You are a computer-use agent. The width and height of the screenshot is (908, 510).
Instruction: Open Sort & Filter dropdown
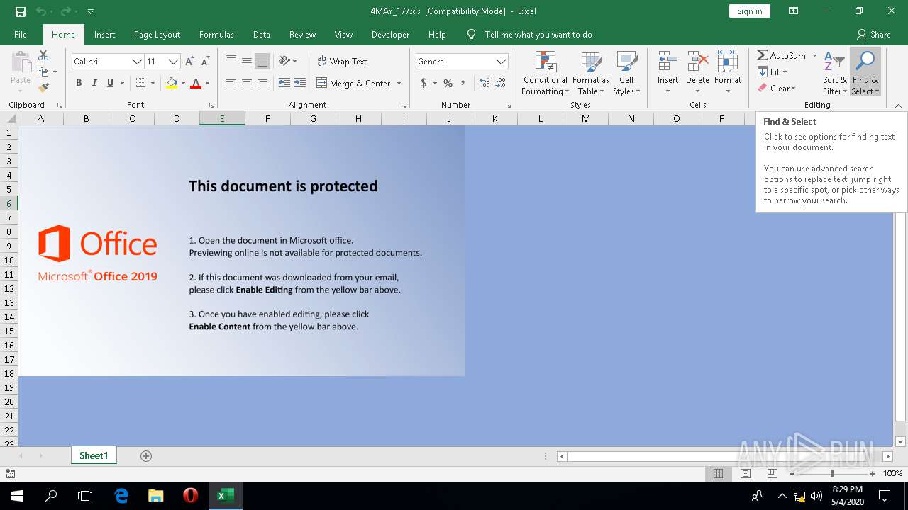point(834,73)
